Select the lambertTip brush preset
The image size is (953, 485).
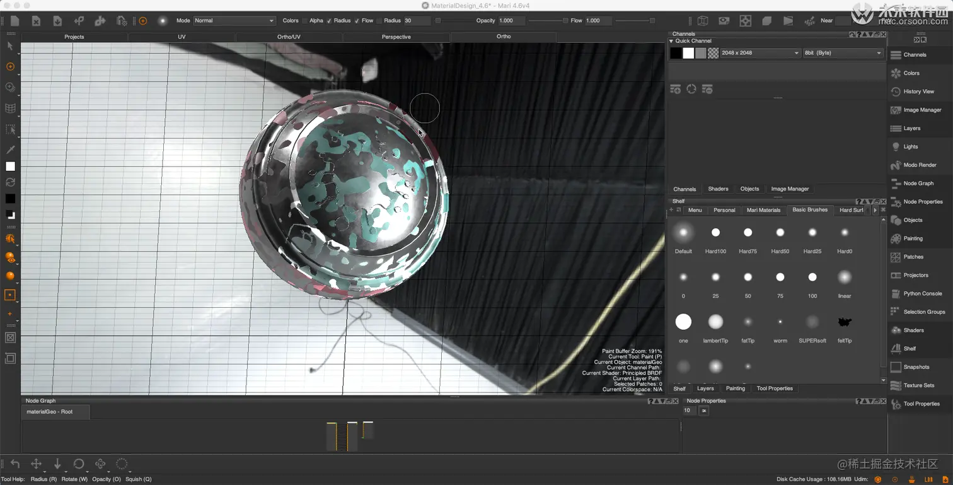tap(715, 329)
